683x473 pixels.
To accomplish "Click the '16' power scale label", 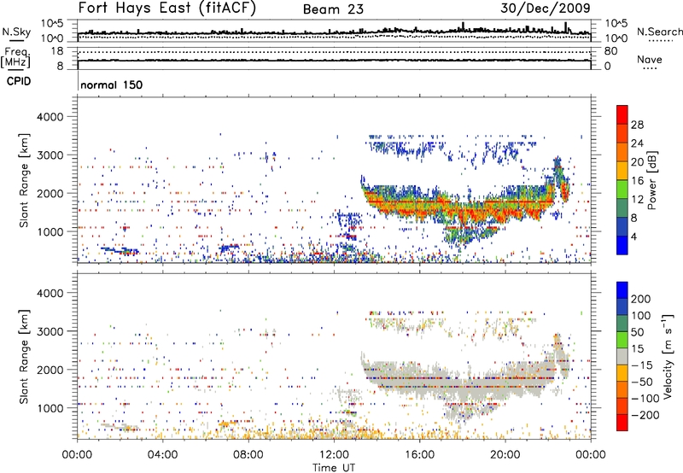I will pos(637,181).
